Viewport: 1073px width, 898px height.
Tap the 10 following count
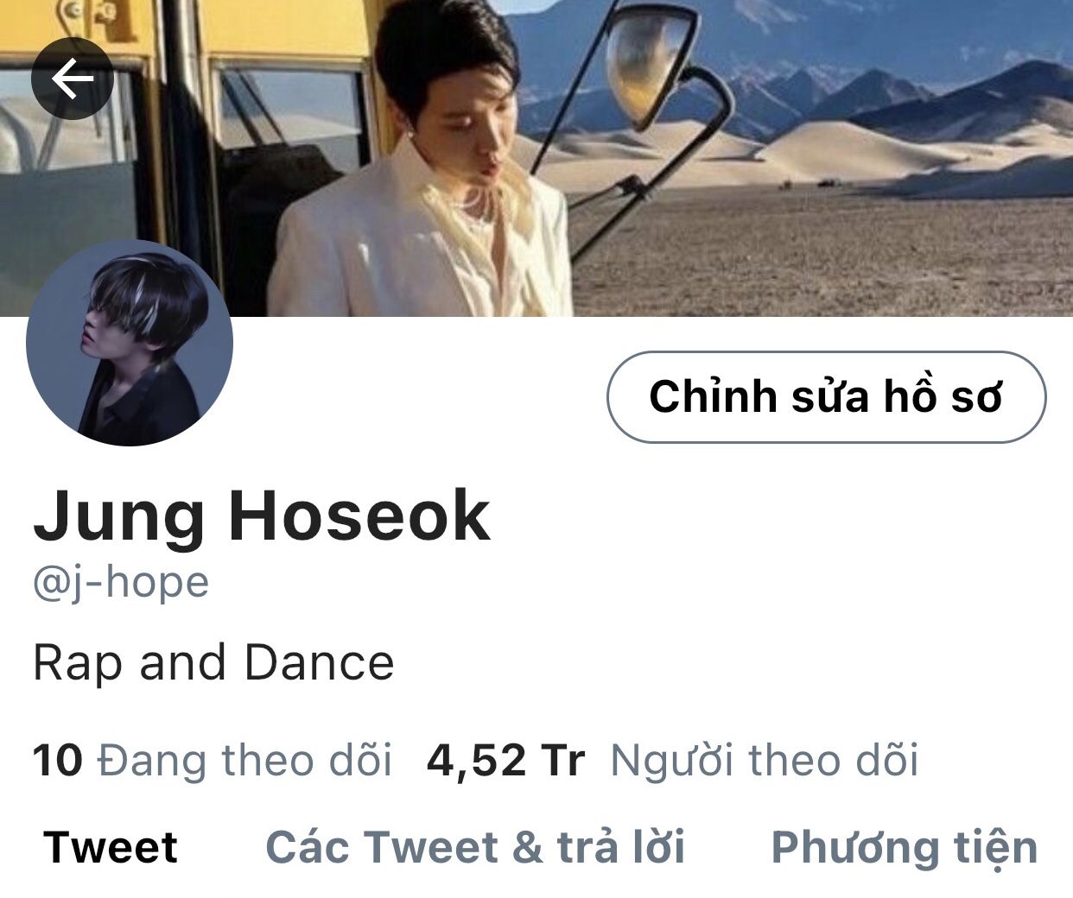(57, 761)
